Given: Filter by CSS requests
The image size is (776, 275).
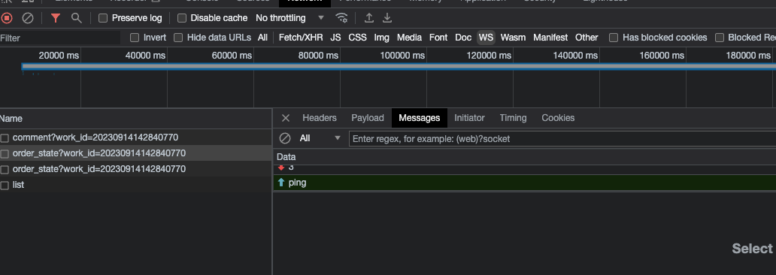Looking at the screenshot, I should coord(357,38).
